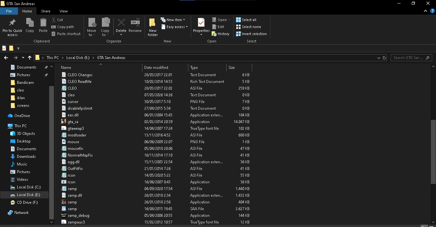Viewport: 436px width, 227px height.
Task: Click the Copy icon in Clipboard group
Action: [30, 23]
